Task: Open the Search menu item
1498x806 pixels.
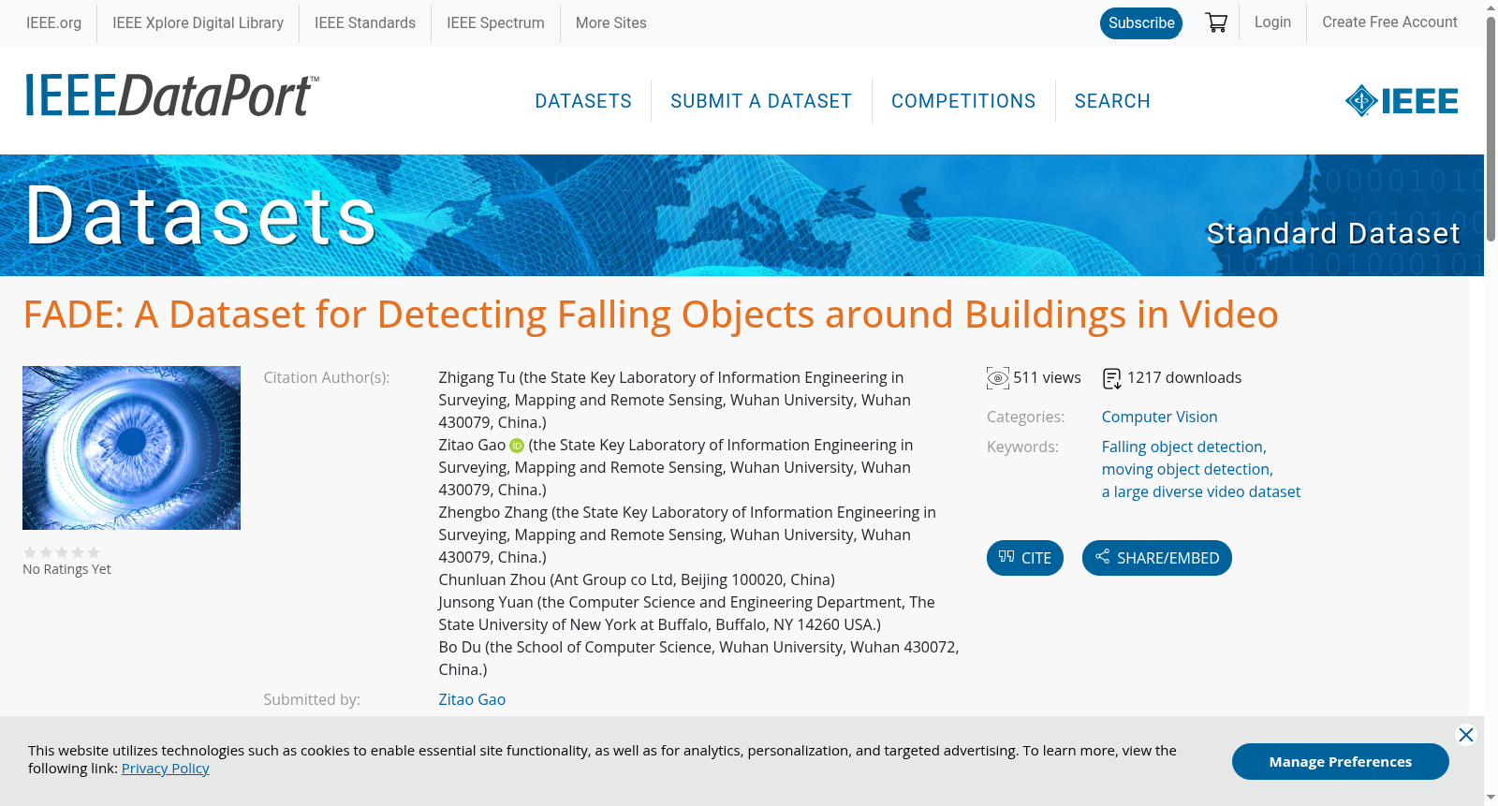Action: 1112,101
